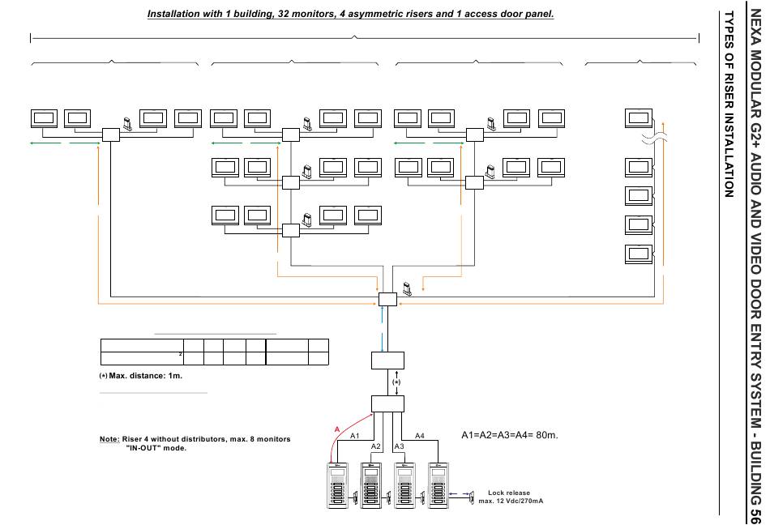Click the 'A4' cable label
Screen dimensions: 770x525
420,436
